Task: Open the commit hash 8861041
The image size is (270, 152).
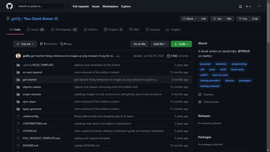Action: (x=138, y=56)
